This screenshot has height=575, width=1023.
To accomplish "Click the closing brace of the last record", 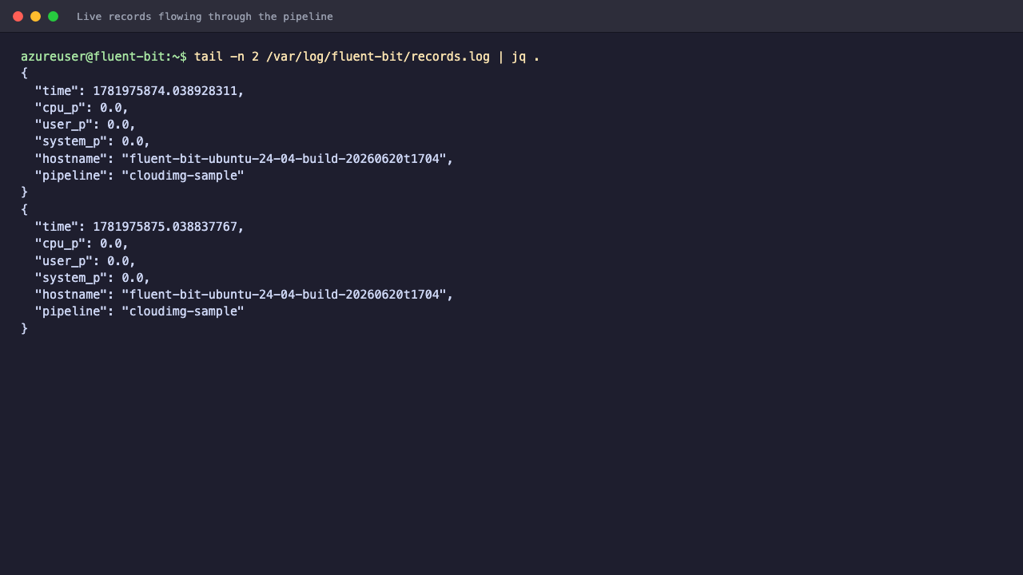I will click(24, 328).
